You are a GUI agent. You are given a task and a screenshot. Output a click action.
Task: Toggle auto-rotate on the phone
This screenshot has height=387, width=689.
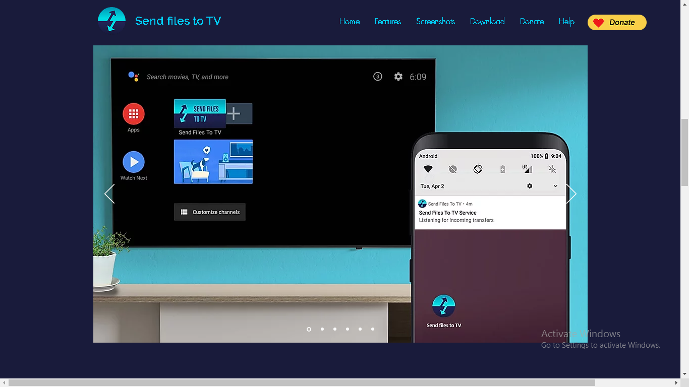(x=477, y=169)
